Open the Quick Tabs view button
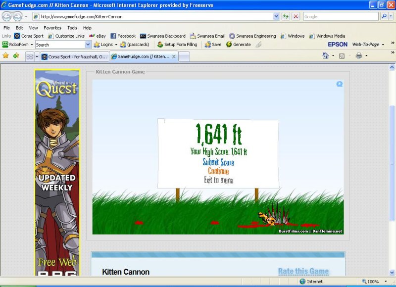The width and height of the screenshot is (396, 287). [x=29, y=56]
